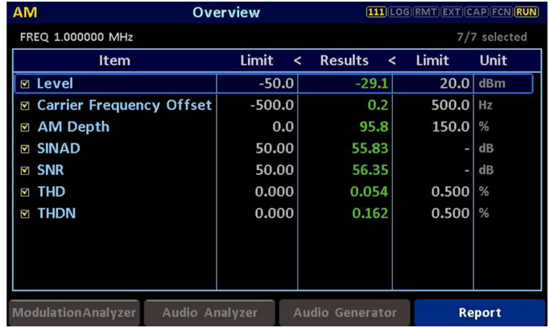Open the ModulationAnalyzer tab

tap(74, 313)
